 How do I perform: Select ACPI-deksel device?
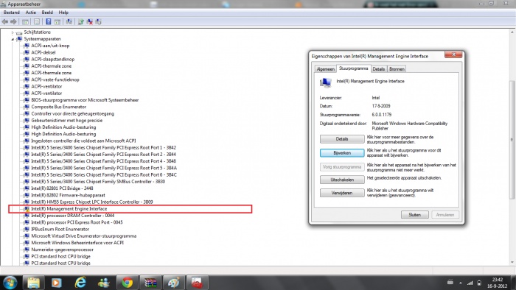[43, 52]
